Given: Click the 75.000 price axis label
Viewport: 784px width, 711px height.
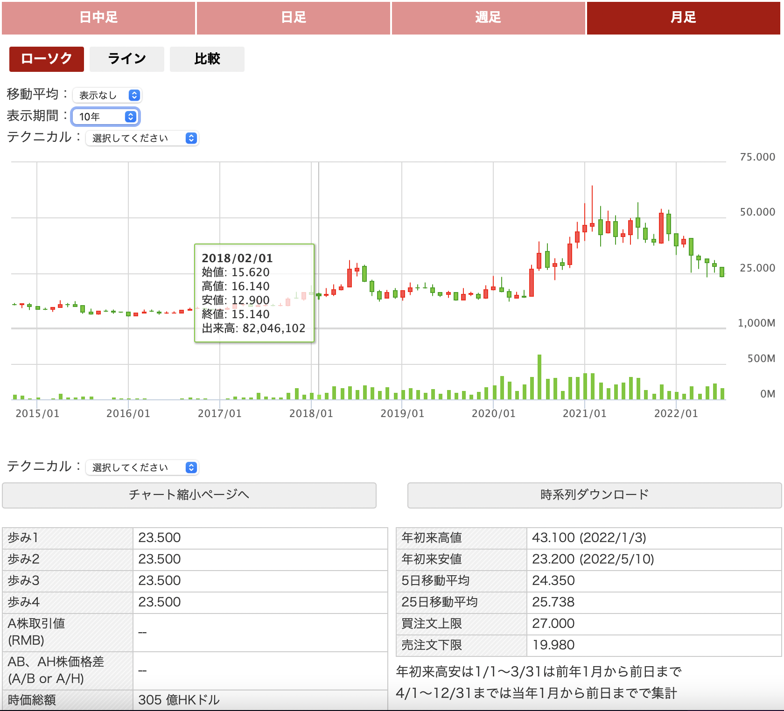Looking at the screenshot, I should pos(757,157).
